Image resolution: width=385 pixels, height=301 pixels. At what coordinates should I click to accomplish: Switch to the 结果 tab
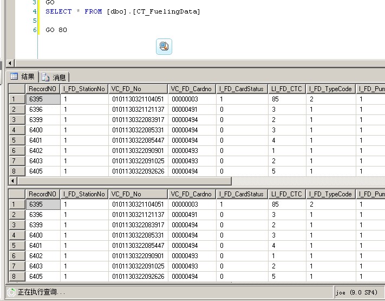pos(22,76)
